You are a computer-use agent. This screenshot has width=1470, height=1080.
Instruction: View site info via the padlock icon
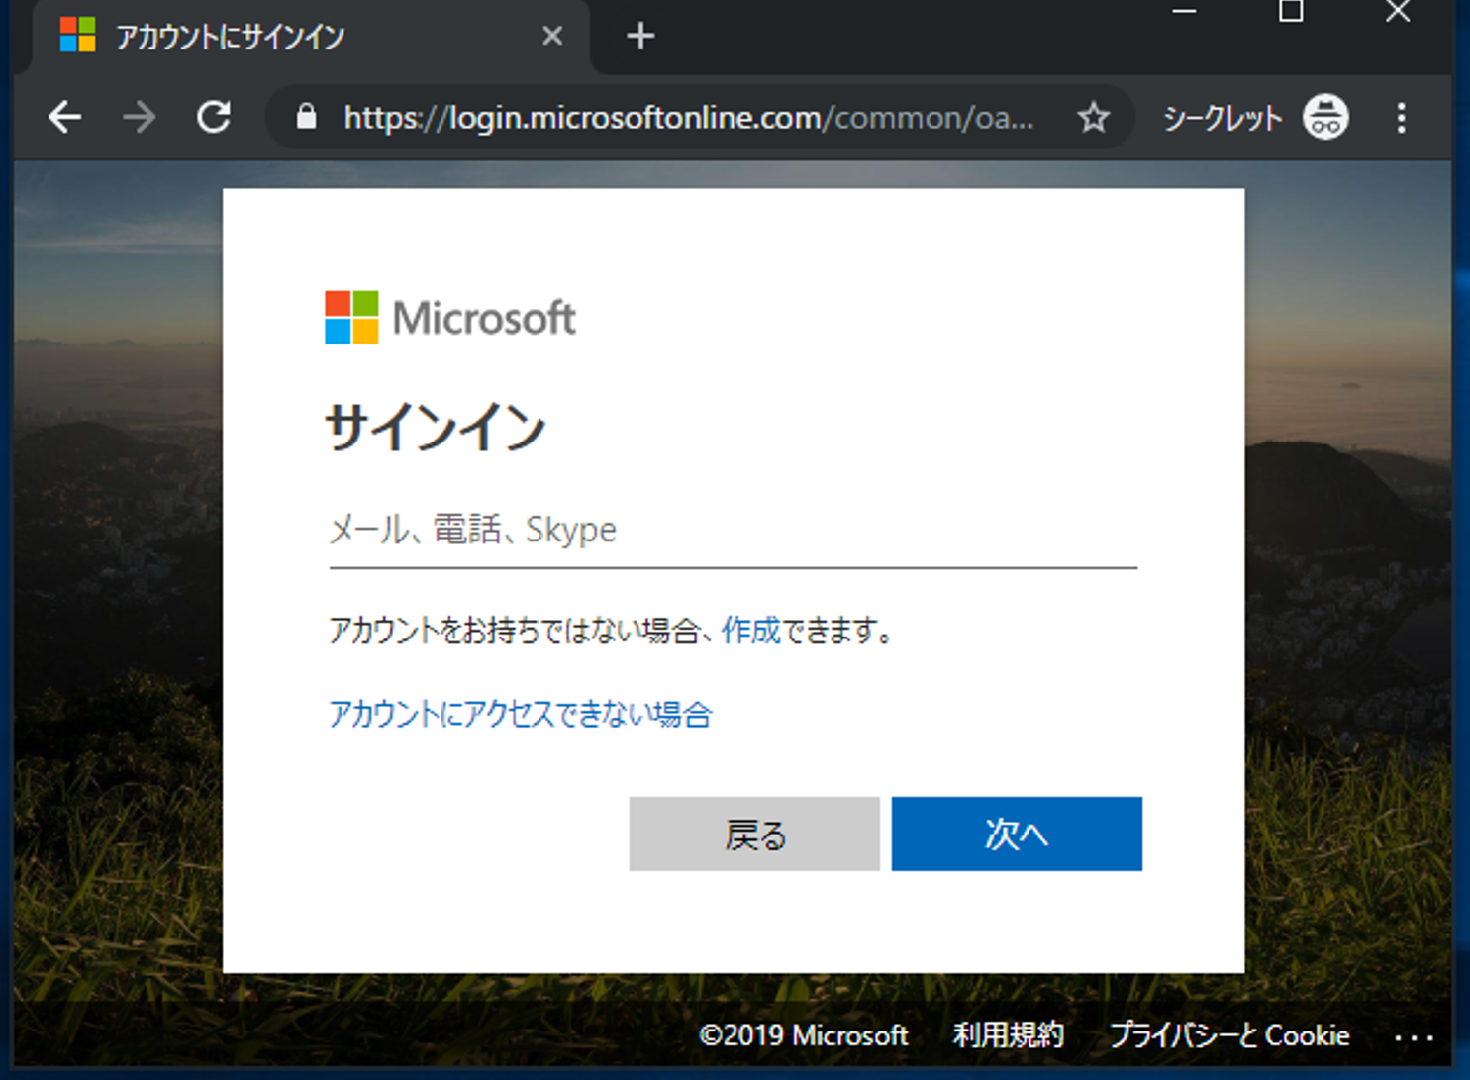307,117
